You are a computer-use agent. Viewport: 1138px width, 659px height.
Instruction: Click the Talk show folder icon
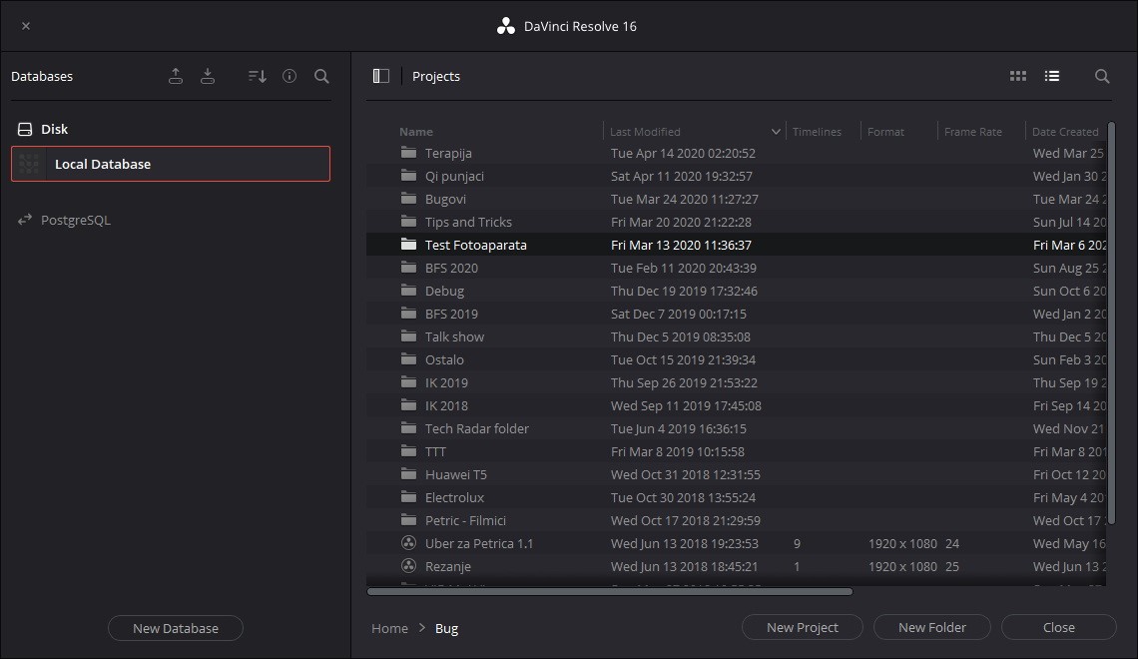tap(408, 336)
